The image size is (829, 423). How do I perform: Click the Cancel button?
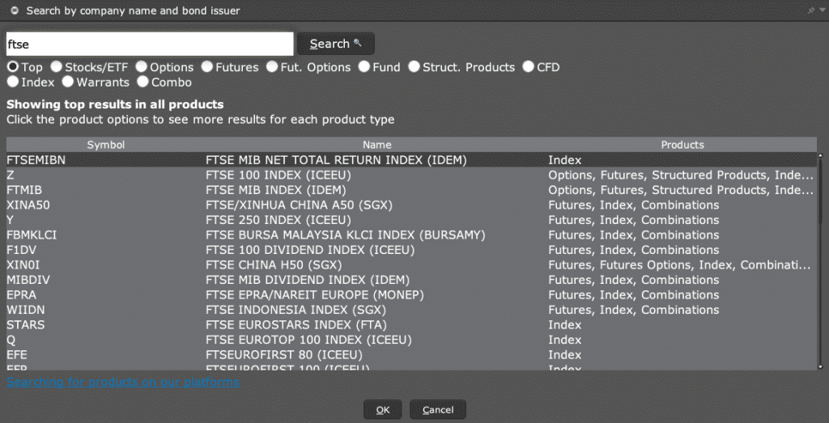point(438,410)
